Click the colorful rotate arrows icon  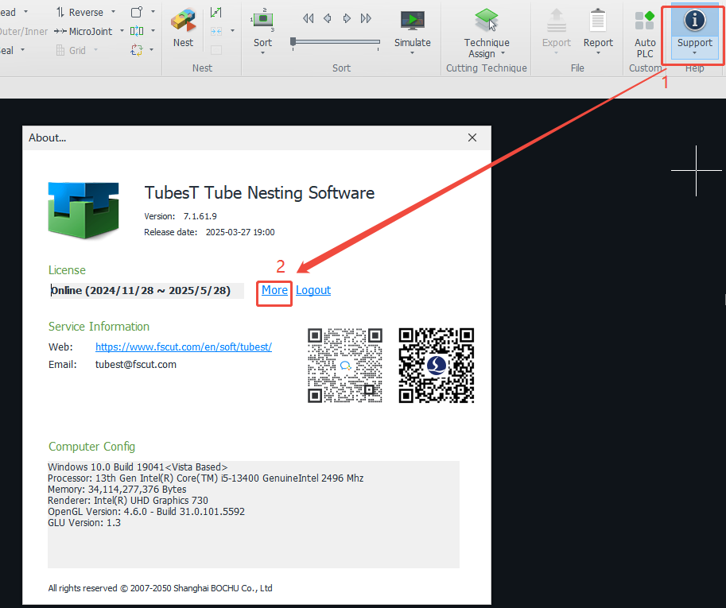[x=137, y=50]
